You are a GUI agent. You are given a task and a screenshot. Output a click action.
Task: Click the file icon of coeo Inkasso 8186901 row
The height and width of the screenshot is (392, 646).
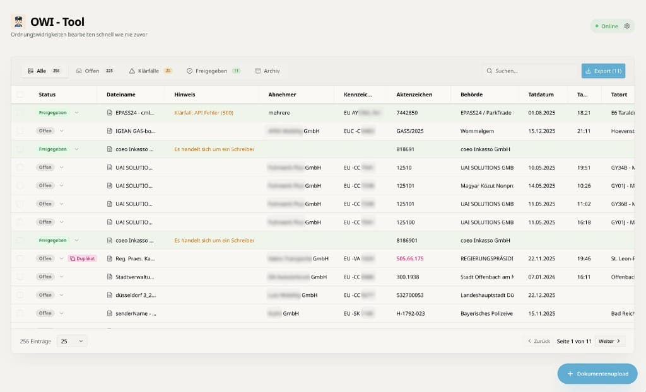click(x=110, y=241)
